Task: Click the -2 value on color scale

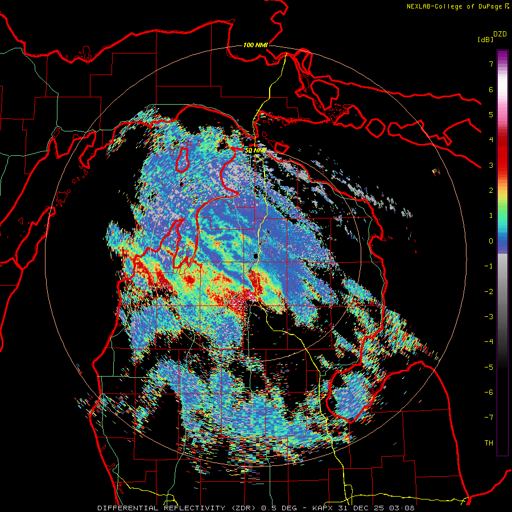Action: click(489, 292)
